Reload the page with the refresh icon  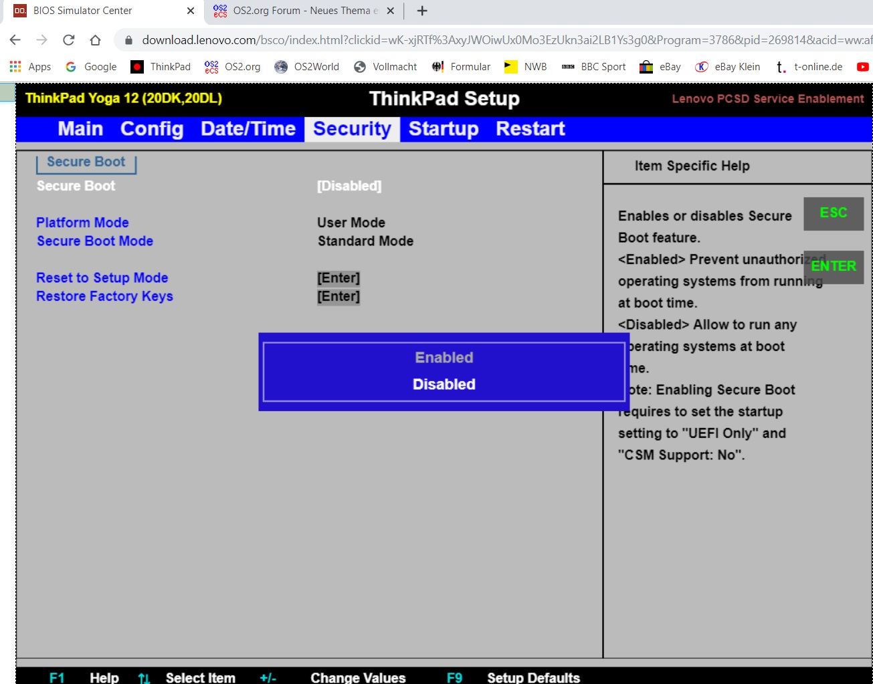[68, 40]
